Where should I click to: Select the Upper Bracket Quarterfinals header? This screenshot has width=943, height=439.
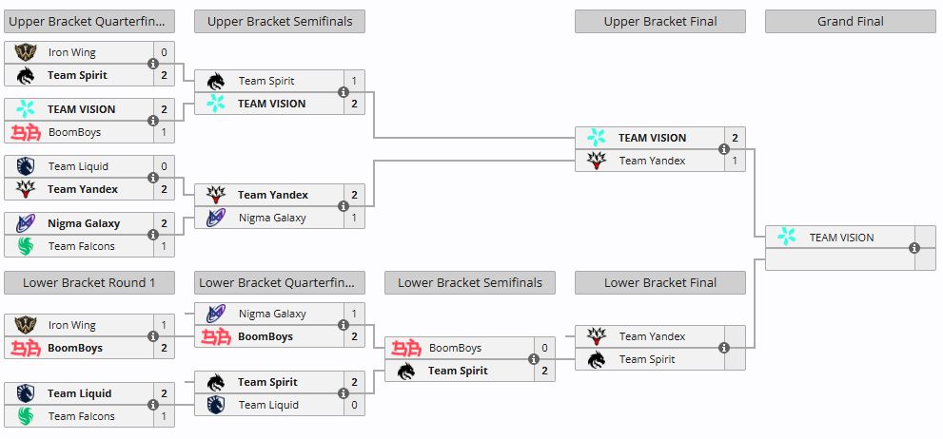(89, 22)
